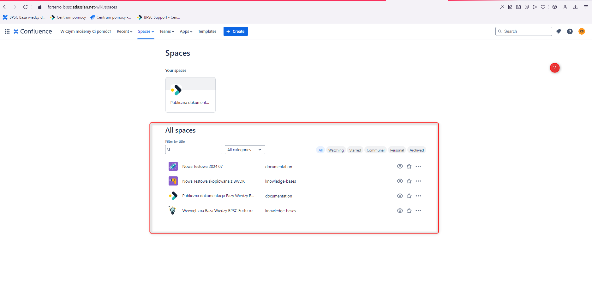The image size is (592, 297).
Task: Open the KB user profile avatar
Action: pyautogui.click(x=582, y=31)
